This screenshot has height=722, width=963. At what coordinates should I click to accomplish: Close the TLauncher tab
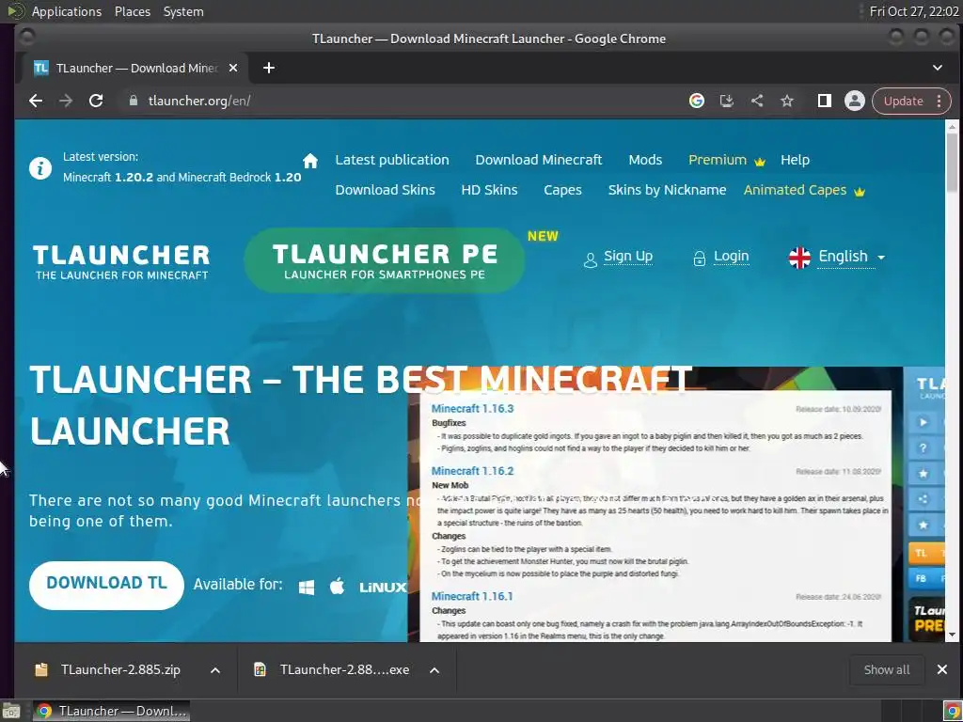pyautogui.click(x=233, y=68)
